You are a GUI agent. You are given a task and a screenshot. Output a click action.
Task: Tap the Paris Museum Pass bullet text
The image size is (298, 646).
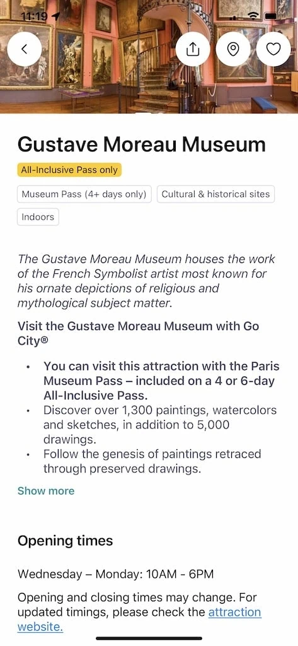point(162,380)
